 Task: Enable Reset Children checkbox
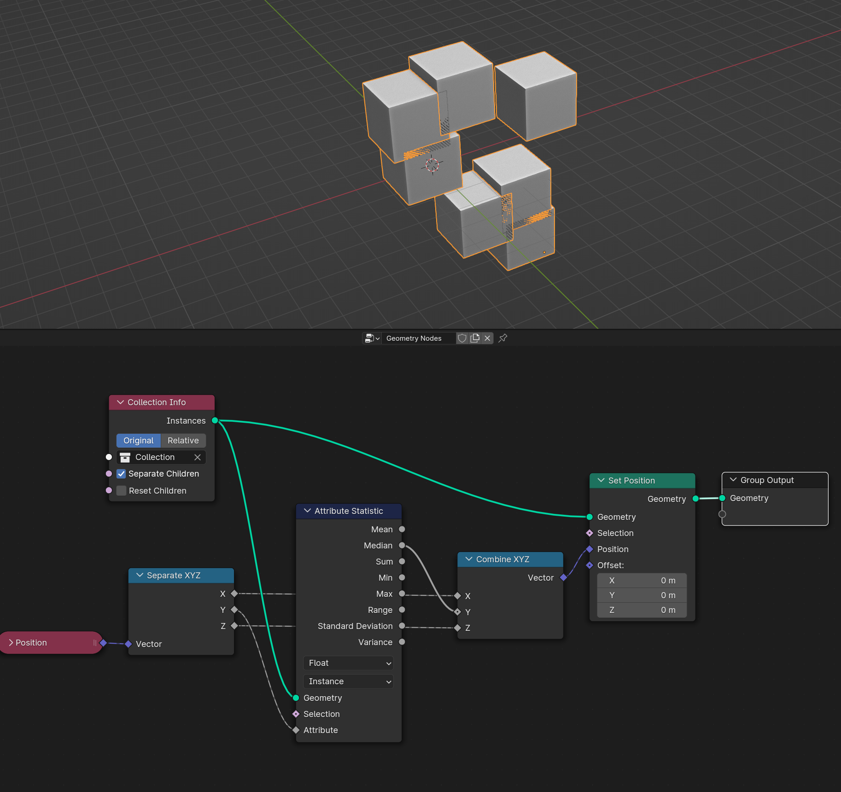121,491
